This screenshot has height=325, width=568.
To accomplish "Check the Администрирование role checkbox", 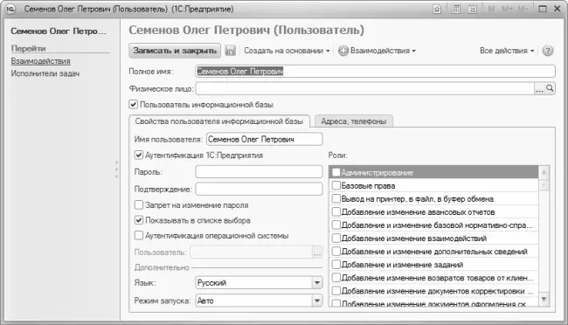I will click(x=336, y=172).
